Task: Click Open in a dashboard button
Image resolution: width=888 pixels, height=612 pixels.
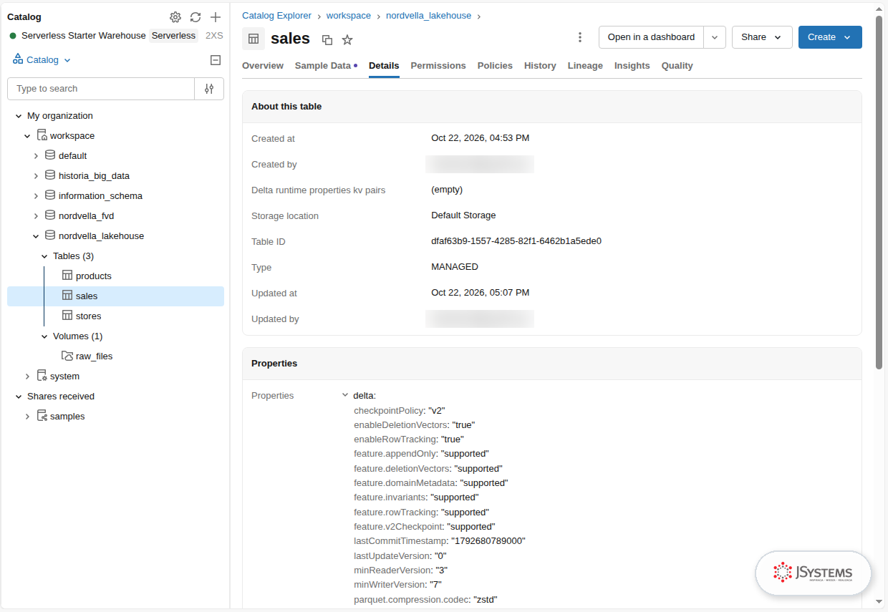Action: coord(651,37)
